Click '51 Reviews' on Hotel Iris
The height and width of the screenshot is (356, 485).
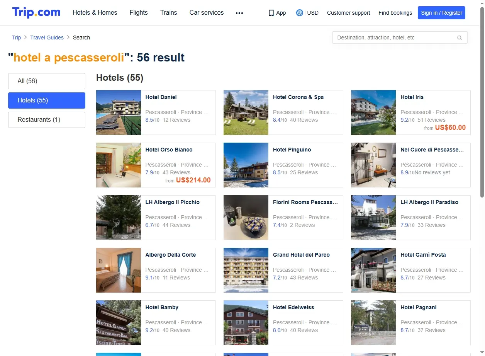pos(431,120)
